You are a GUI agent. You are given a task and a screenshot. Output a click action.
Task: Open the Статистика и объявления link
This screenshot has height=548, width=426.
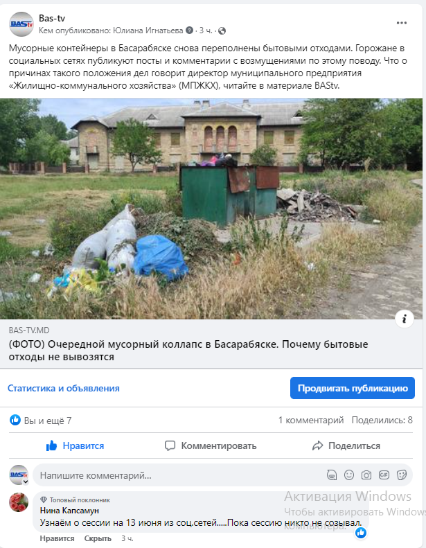pos(64,388)
